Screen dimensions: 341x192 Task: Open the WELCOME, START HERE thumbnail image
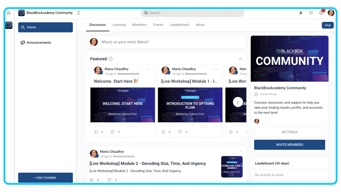(123, 105)
